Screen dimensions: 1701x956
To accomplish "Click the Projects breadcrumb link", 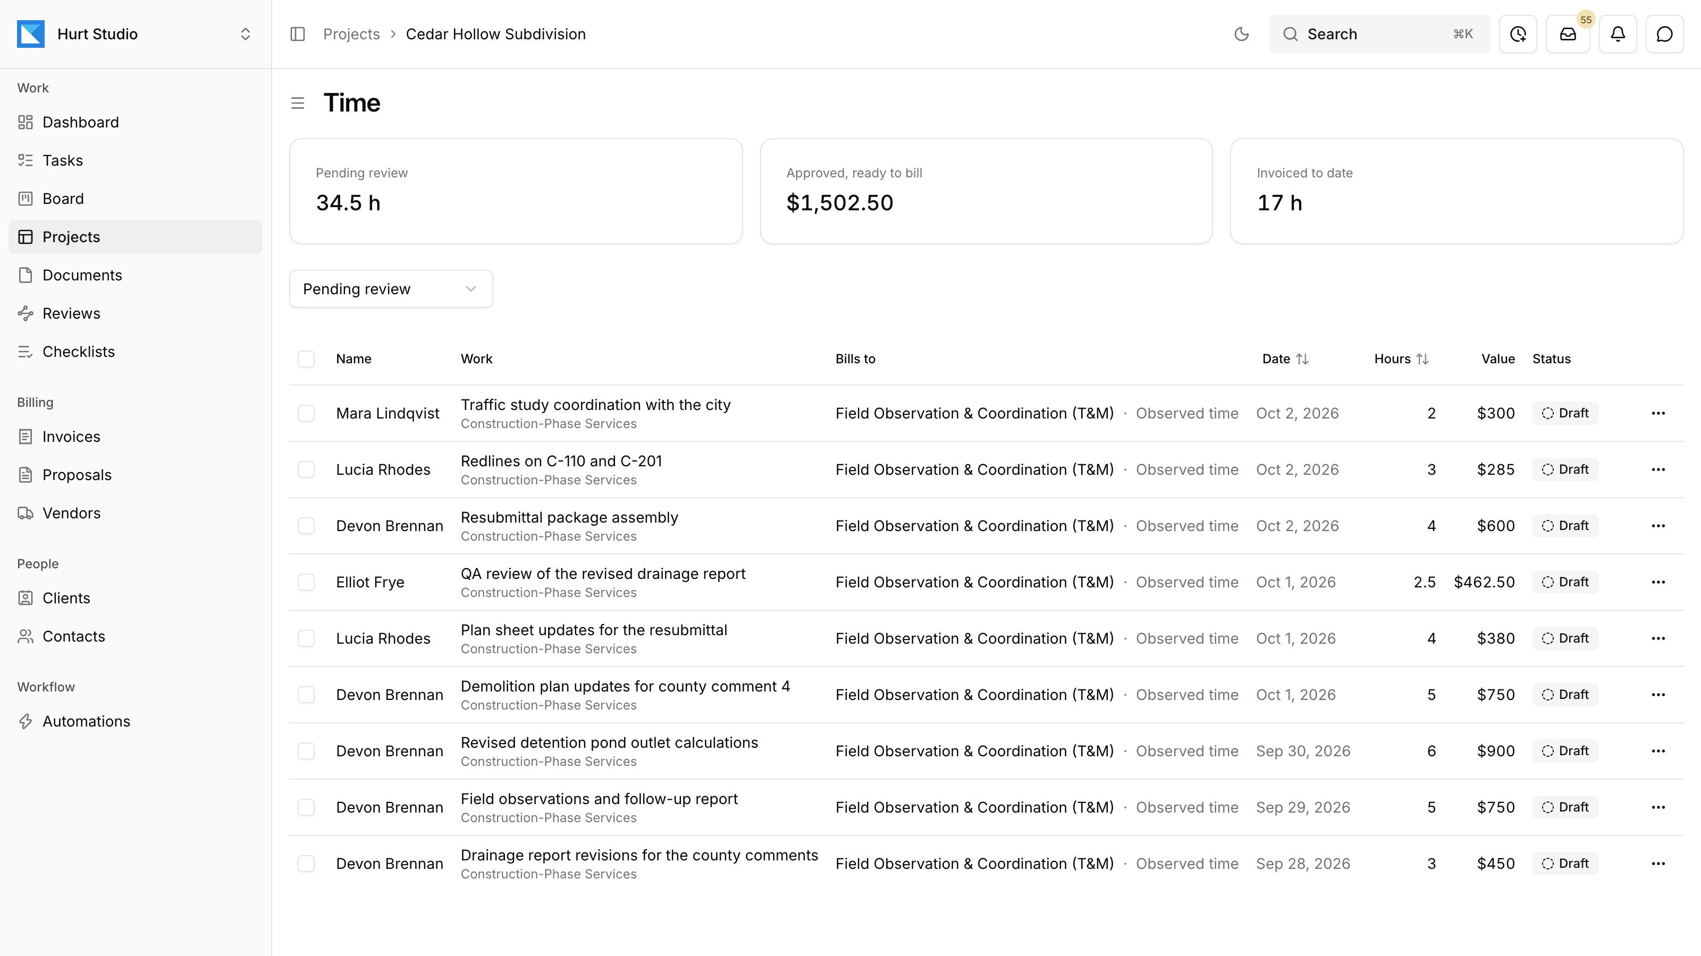I will tap(351, 33).
